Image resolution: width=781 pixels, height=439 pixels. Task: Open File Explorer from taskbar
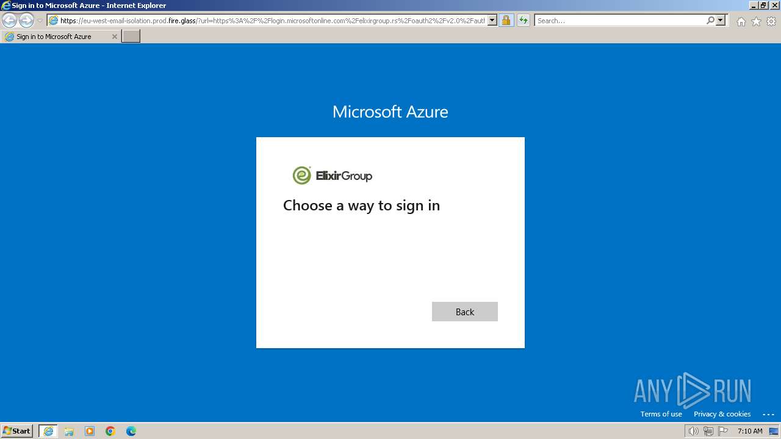pyautogui.click(x=69, y=431)
